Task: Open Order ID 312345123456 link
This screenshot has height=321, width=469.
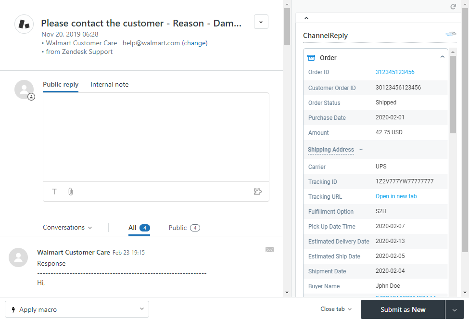Action: (395, 72)
